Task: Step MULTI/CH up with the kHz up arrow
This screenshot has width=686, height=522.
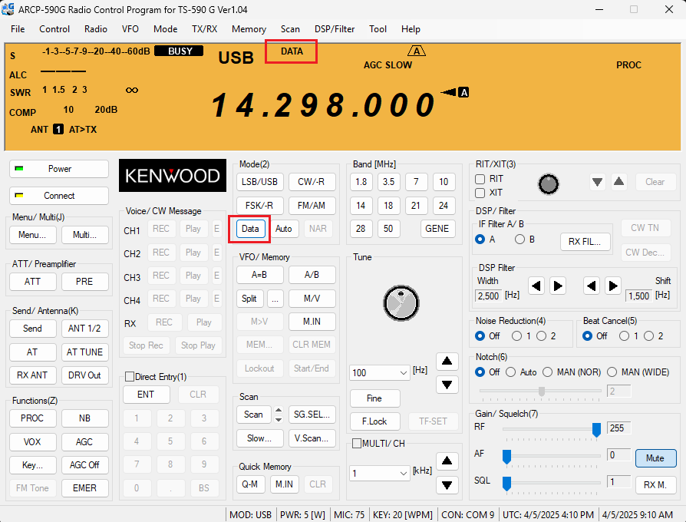Action: point(447,461)
